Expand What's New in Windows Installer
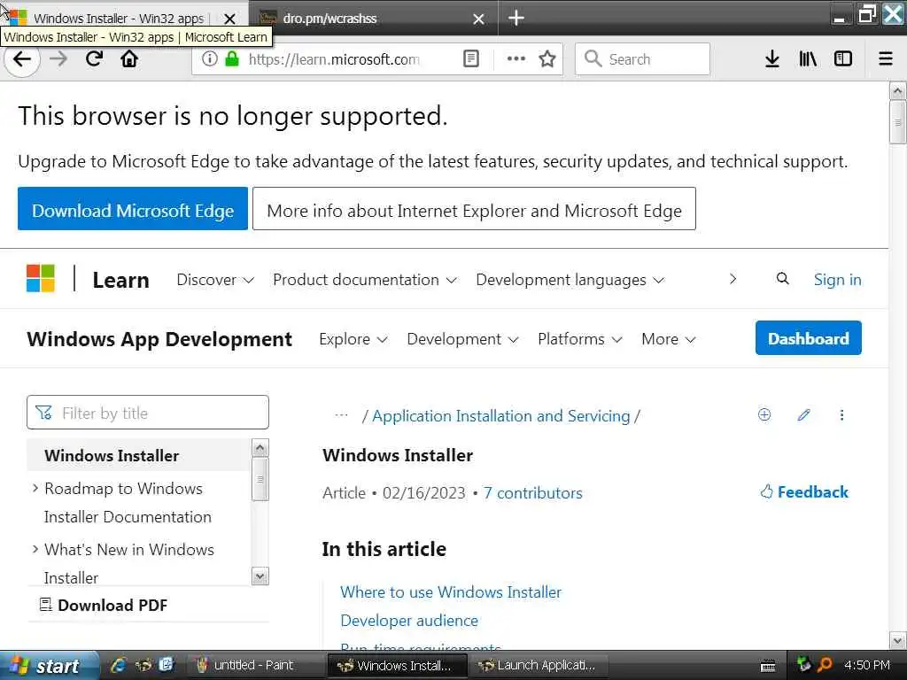Viewport: 907px width, 680px height. pyautogui.click(x=35, y=549)
